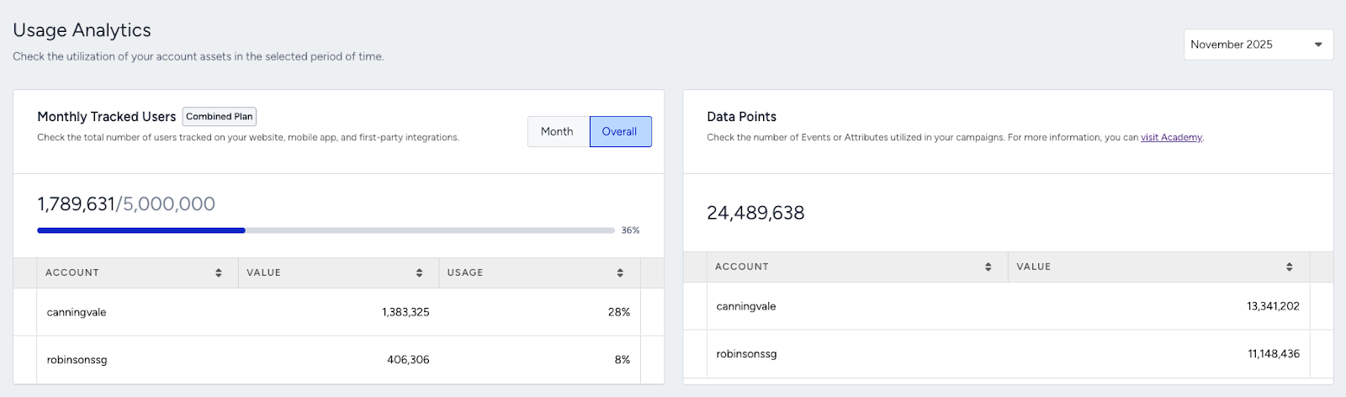
Task: Click the value 1,383,325
Action: pos(405,312)
